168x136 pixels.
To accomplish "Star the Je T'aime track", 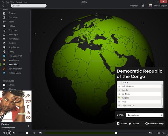I will (119, 94).
